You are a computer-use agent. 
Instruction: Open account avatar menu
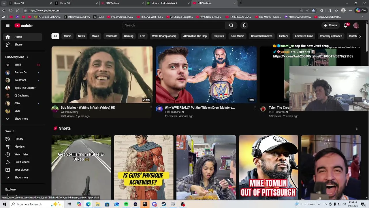pyautogui.click(x=356, y=25)
